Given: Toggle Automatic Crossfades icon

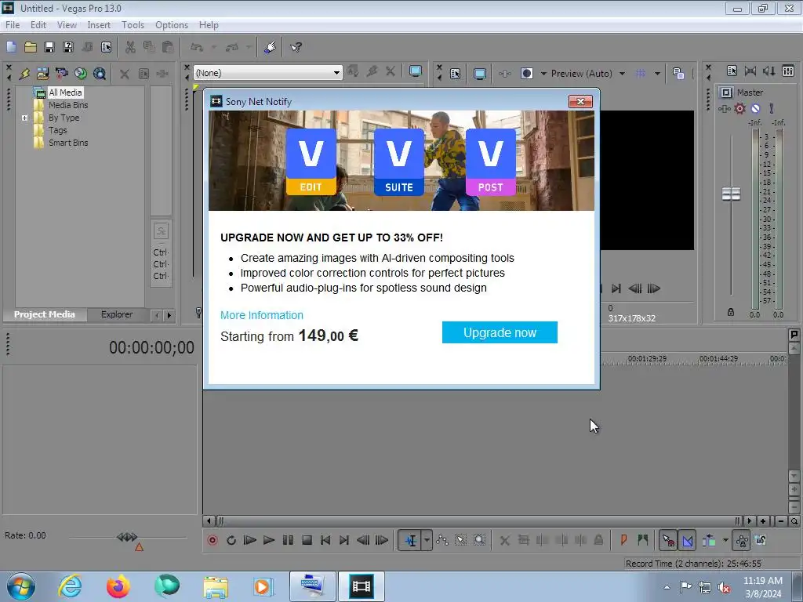Looking at the screenshot, I should [x=688, y=540].
